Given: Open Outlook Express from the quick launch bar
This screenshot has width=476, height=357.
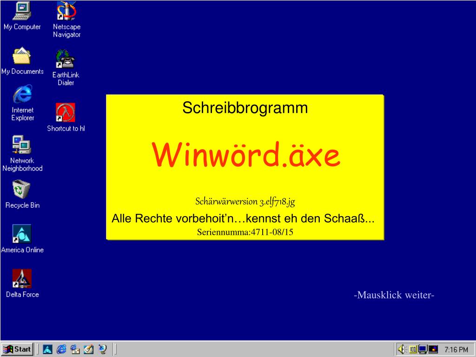Looking at the screenshot, I should [75, 350].
